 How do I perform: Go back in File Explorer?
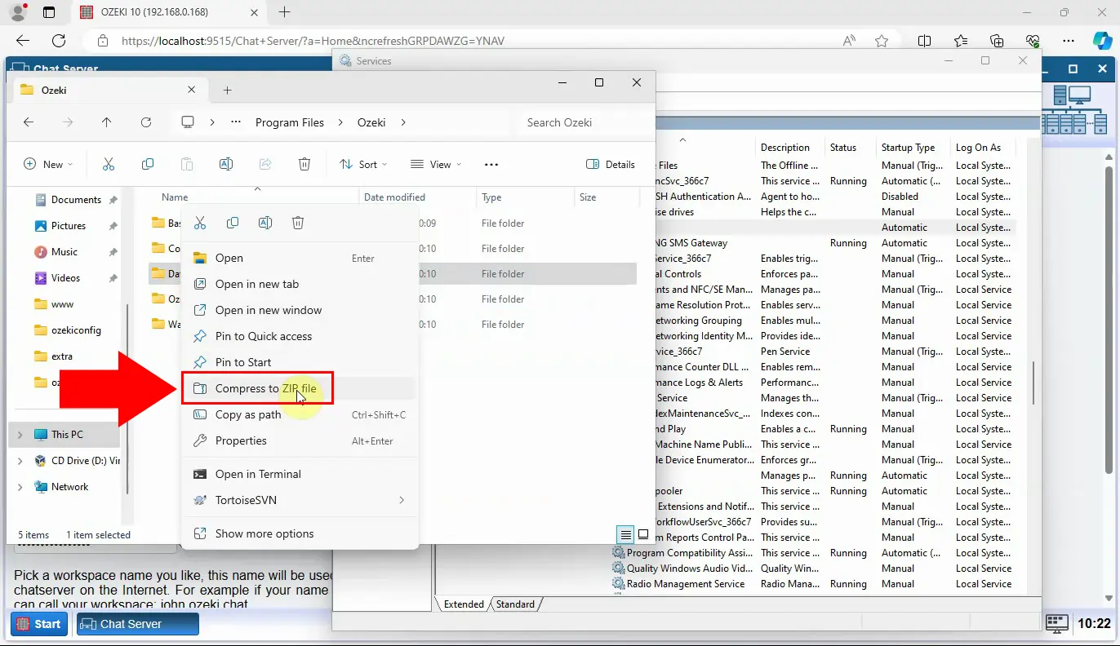tap(29, 122)
